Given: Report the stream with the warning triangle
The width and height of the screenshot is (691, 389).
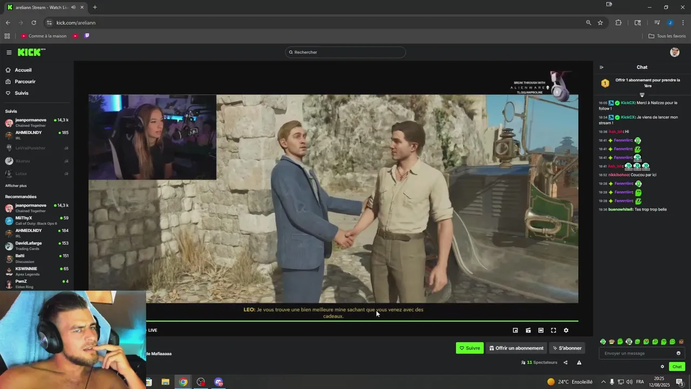Looking at the screenshot, I should 579,363.
